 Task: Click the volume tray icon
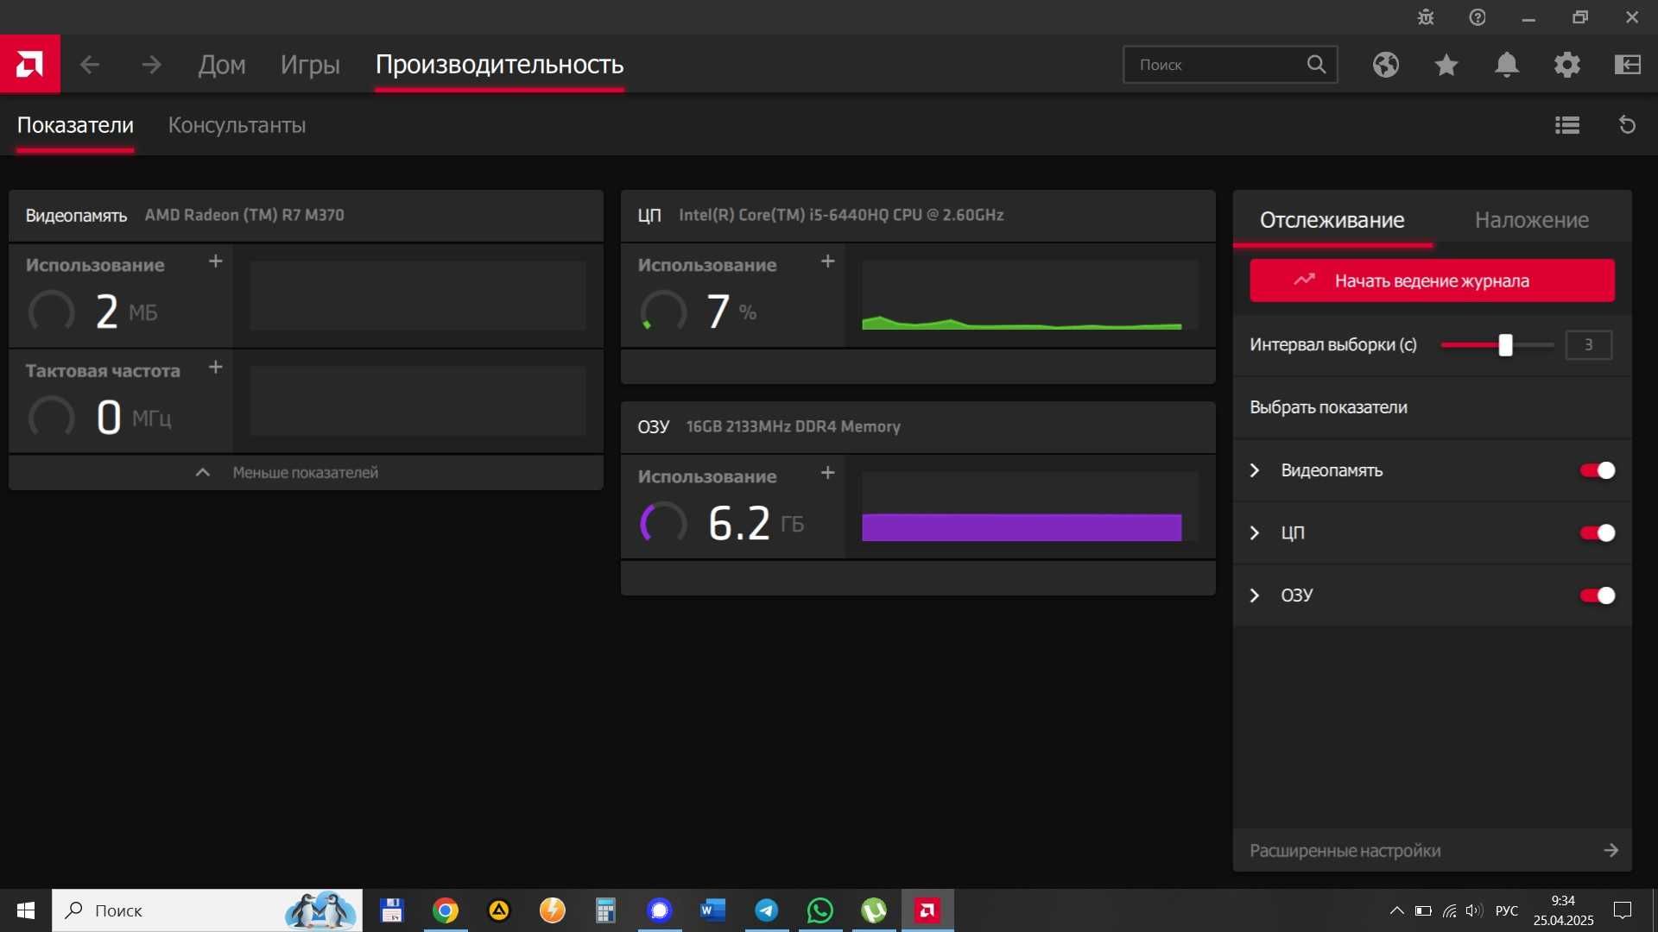pyautogui.click(x=1474, y=910)
